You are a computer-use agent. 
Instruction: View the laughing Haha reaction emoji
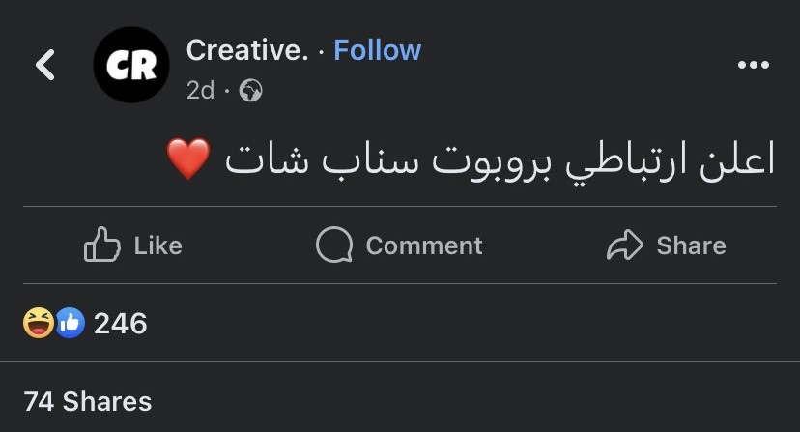[39, 323]
